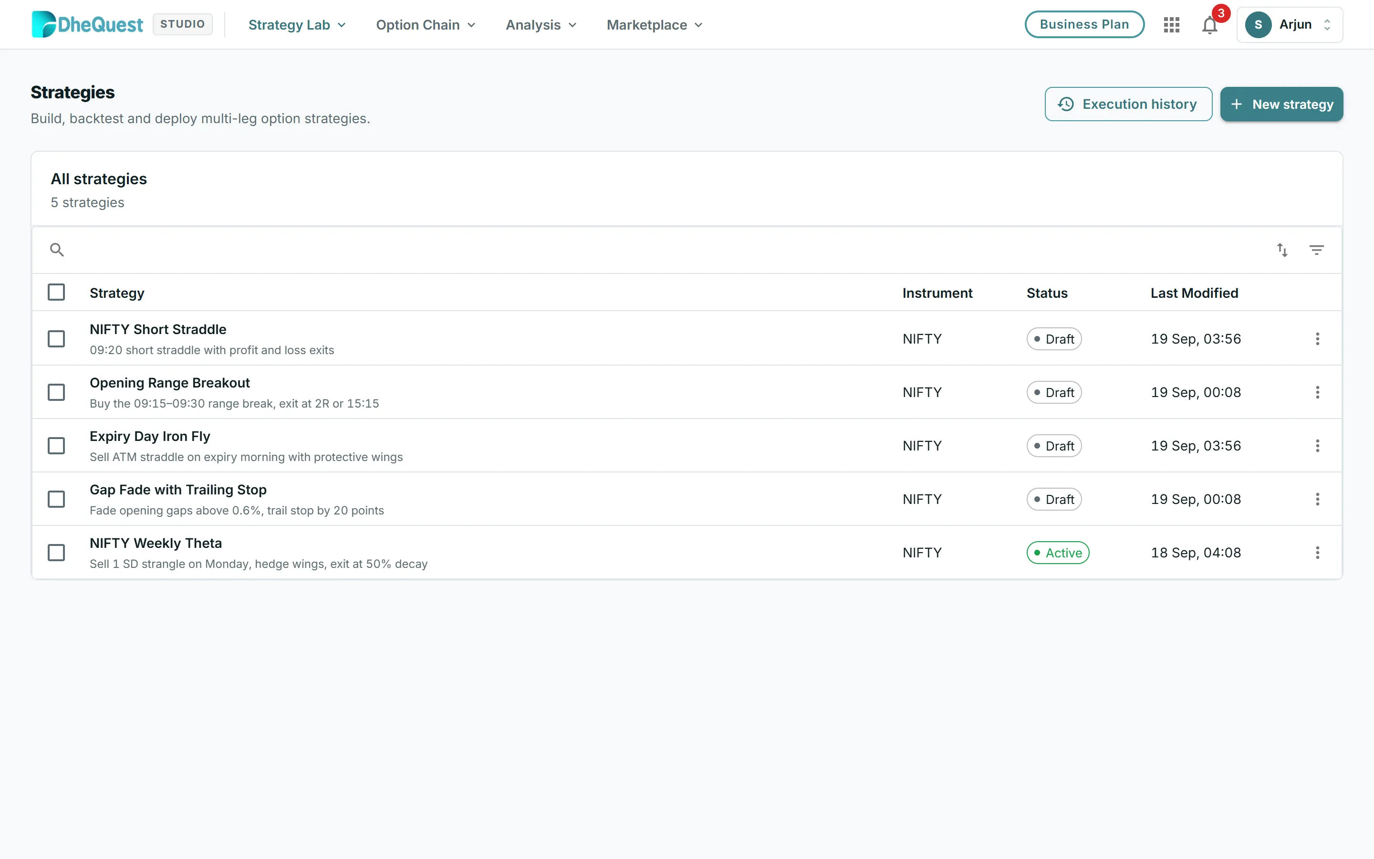The width and height of the screenshot is (1374, 859).
Task: Toggle the select-all strategies checkbox
Action: [x=56, y=292]
